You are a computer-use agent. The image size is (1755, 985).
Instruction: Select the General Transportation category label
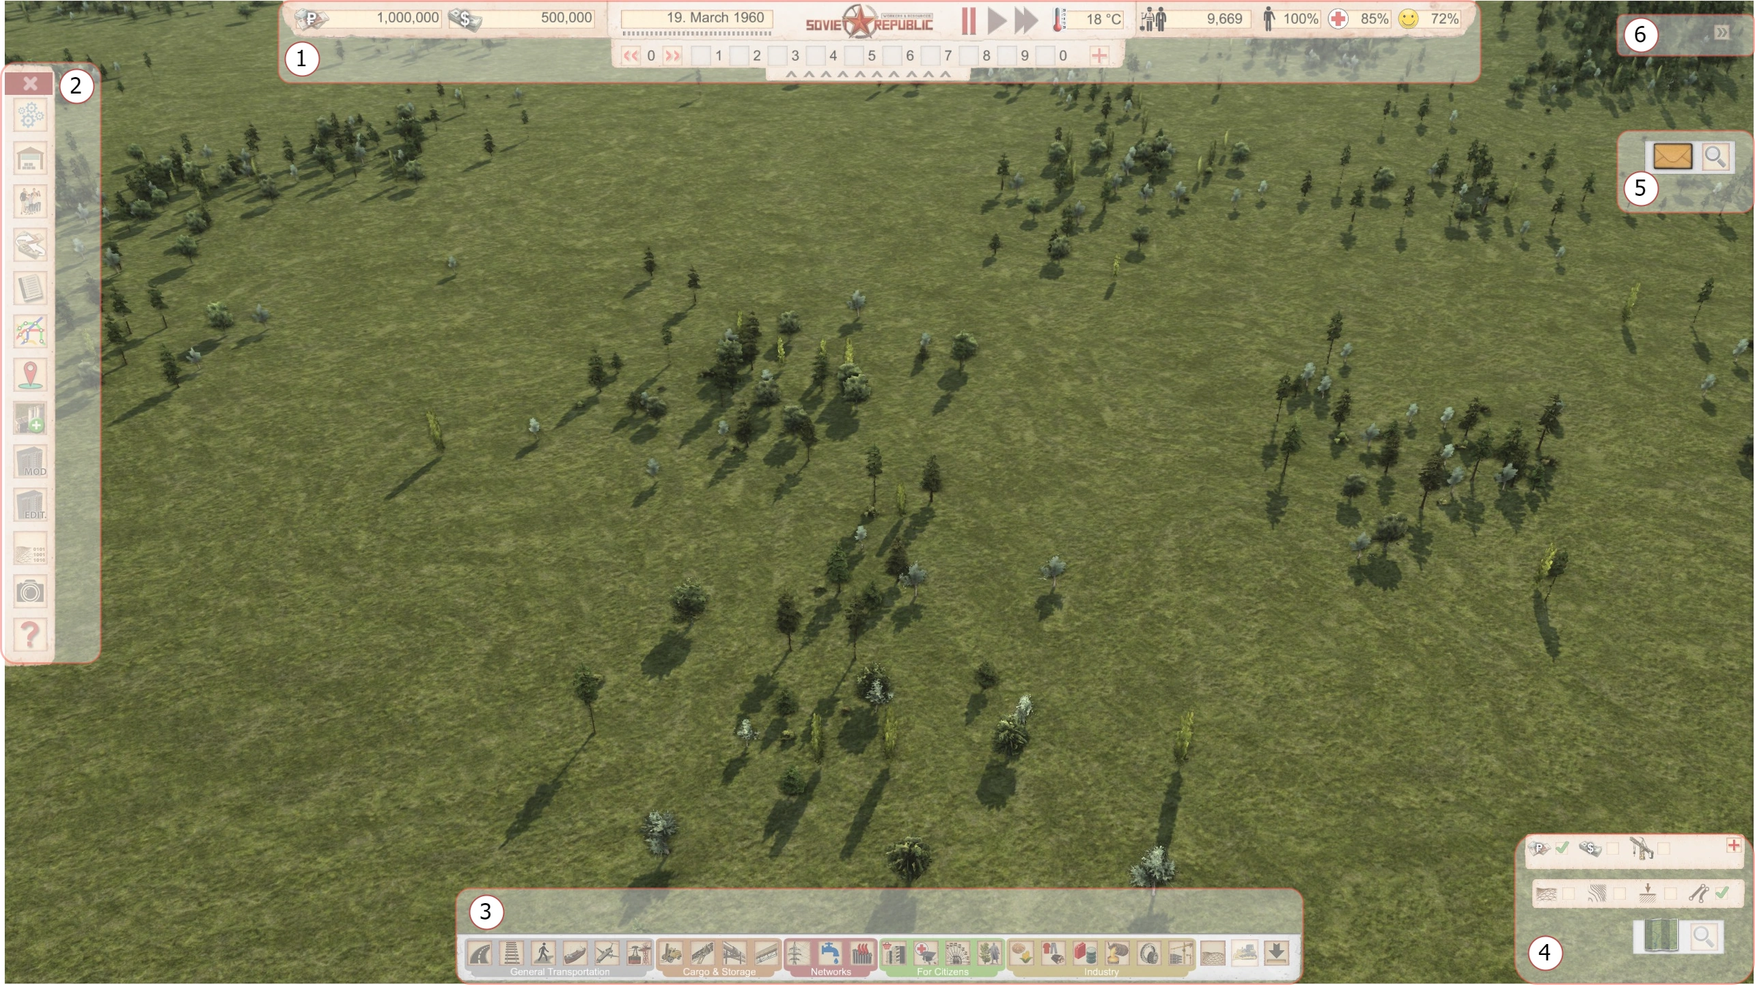pyautogui.click(x=559, y=971)
